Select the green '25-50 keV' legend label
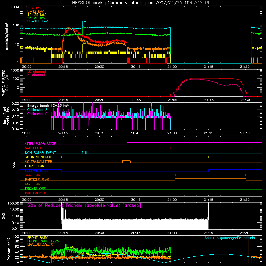The width and height of the screenshot is (266, 266). (37, 18)
